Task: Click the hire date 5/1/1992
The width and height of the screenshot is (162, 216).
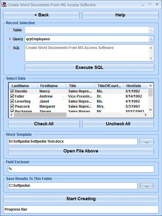Action: coord(133,91)
